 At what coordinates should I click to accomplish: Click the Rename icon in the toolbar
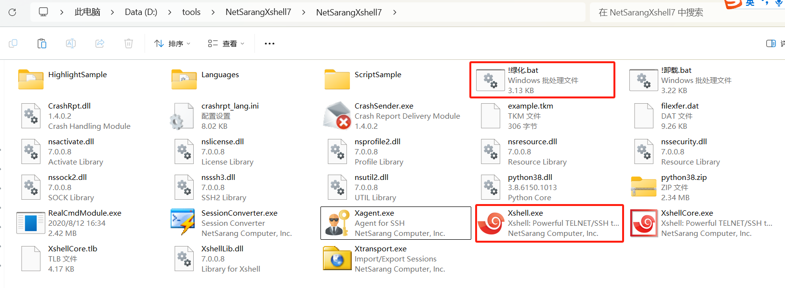point(71,43)
